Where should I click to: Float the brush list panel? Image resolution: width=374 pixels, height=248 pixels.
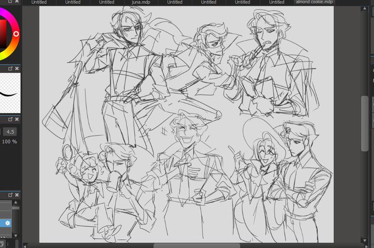coord(10,195)
